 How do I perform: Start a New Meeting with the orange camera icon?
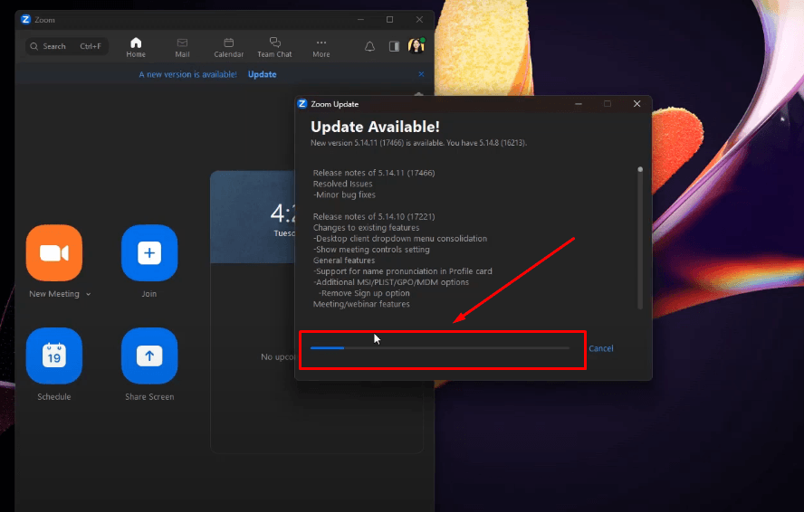click(x=53, y=252)
